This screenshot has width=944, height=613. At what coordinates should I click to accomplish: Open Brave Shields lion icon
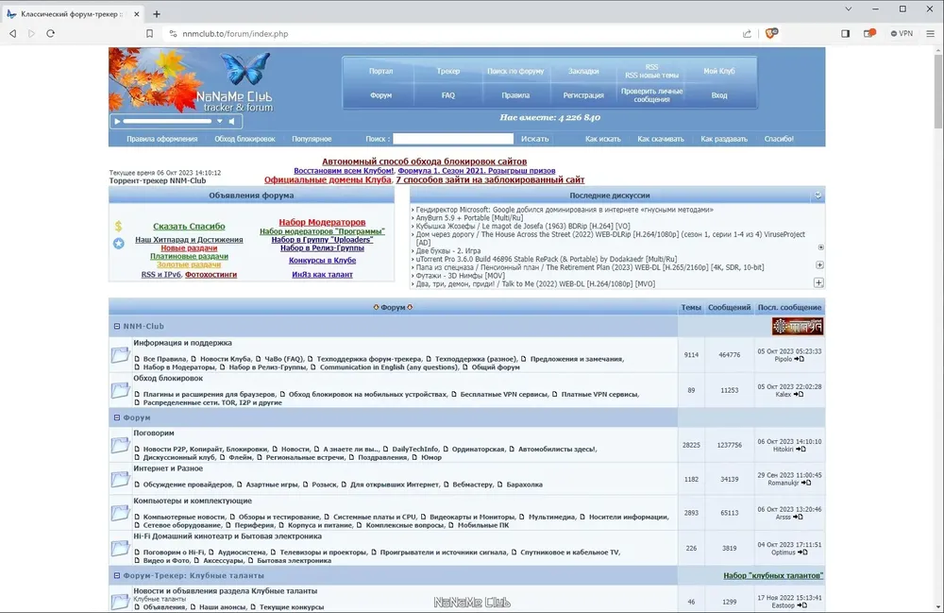[771, 33]
